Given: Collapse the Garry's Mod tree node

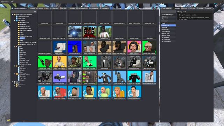Looking at the screenshot, I should click(x=14, y=20).
